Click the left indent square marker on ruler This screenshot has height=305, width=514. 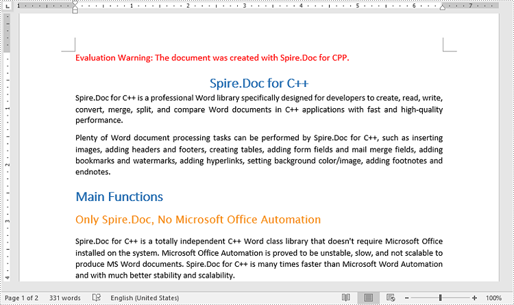[x=75, y=12]
